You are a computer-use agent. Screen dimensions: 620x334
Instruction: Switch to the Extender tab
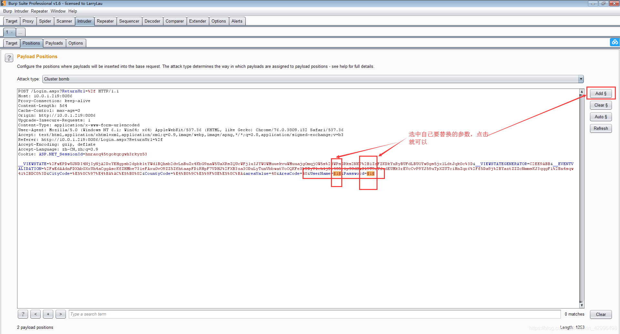point(198,21)
